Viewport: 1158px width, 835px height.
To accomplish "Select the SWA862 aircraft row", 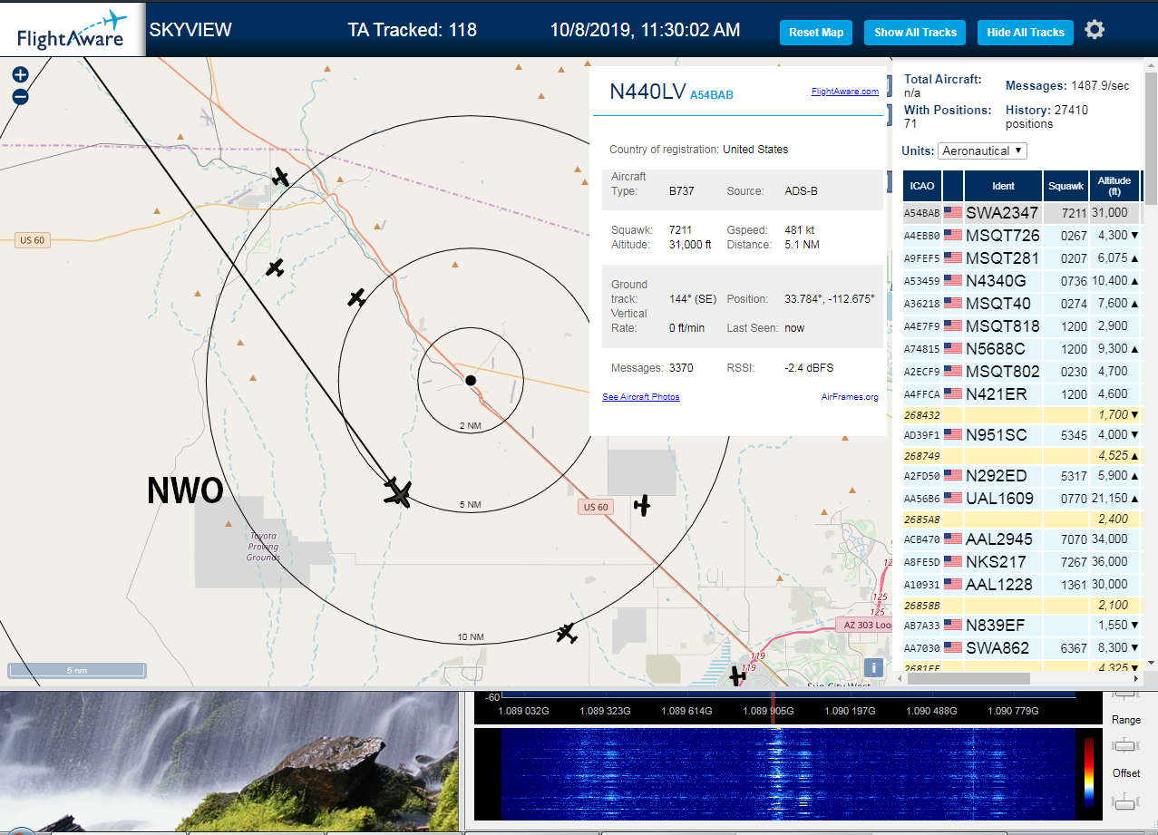I will tap(1022, 648).
